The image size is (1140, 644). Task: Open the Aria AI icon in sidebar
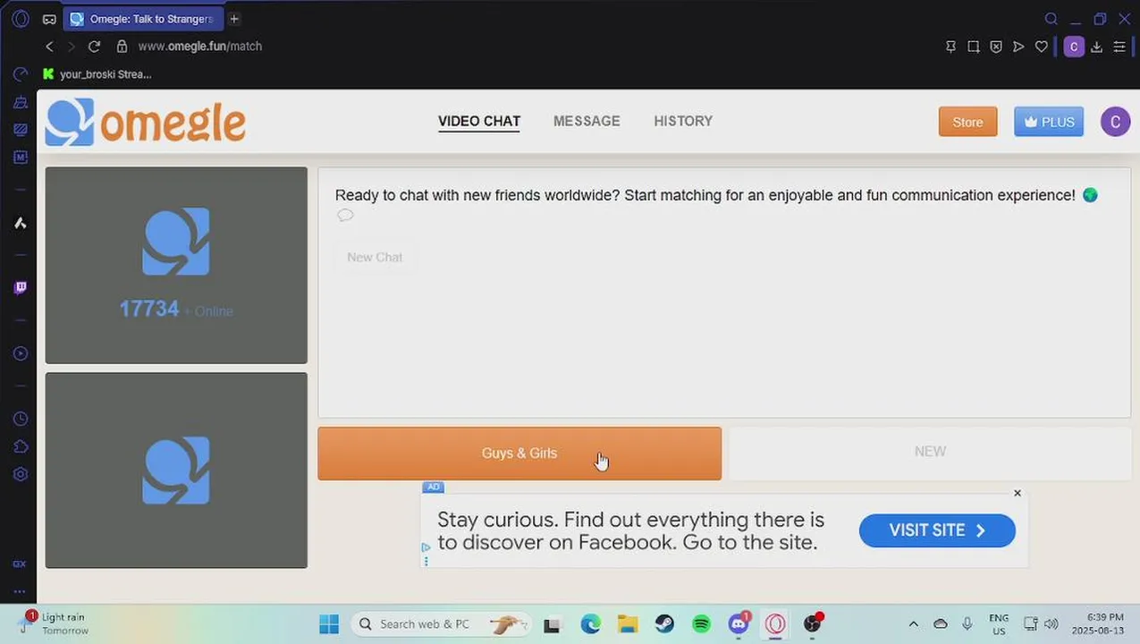21,224
